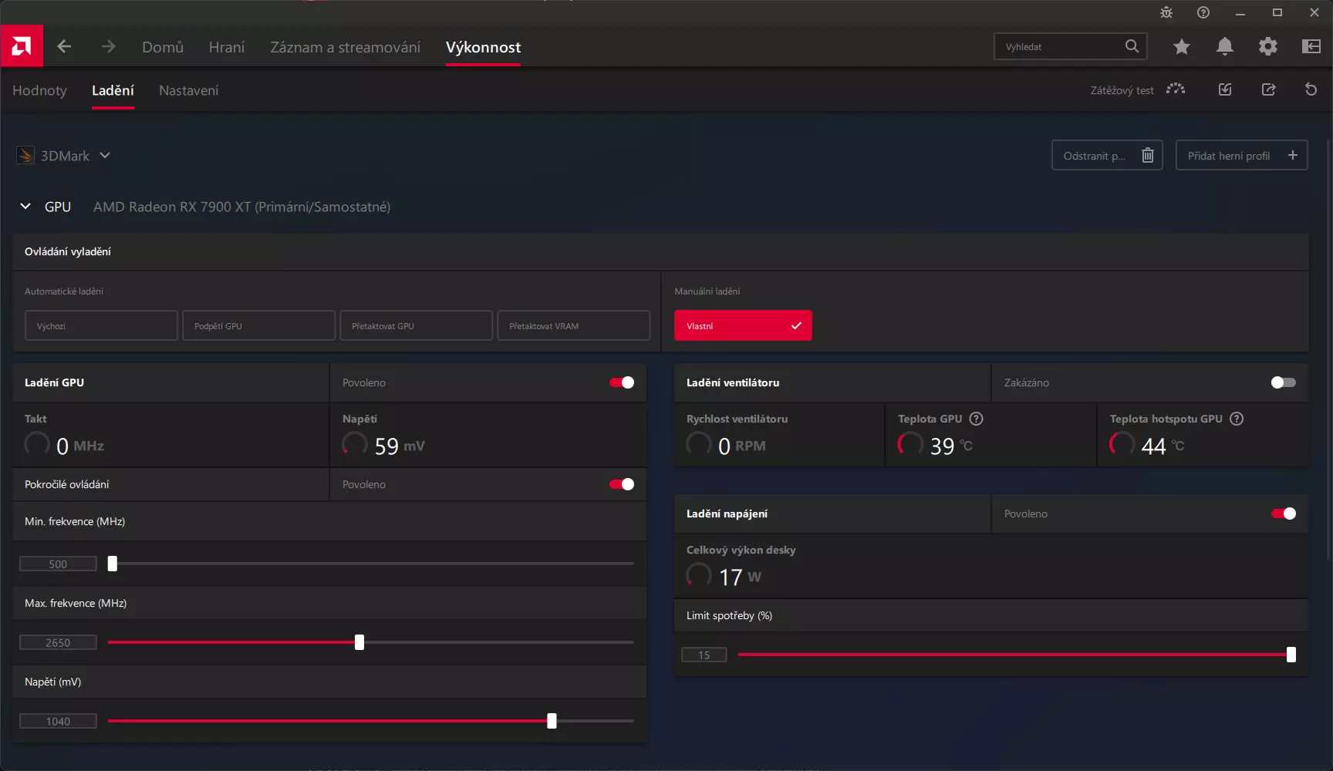Open favorites with the star icon
This screenshot has width=1333, height=771.
[1181, 47]
